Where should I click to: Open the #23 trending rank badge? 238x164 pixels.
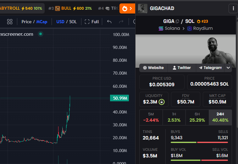202,21
